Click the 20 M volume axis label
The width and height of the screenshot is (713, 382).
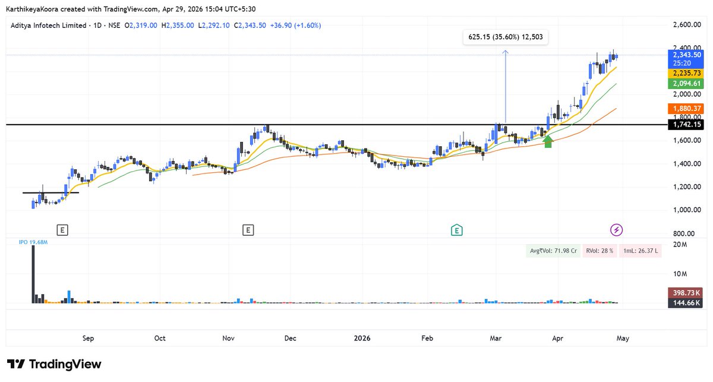coord(680,245)
